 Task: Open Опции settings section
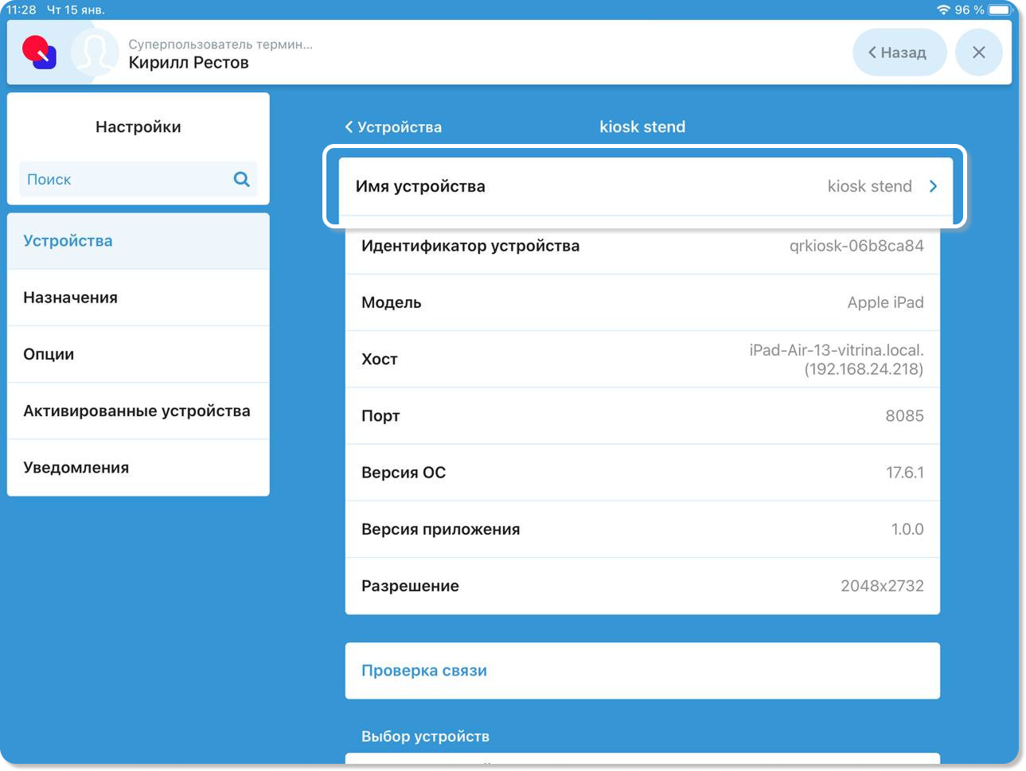click(138, 354)
